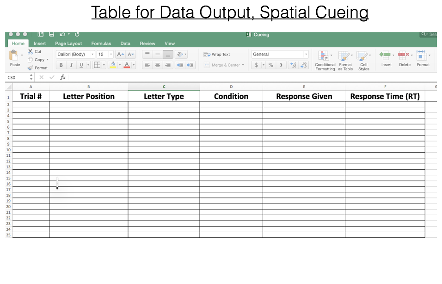Switch to the Home tab

18,43
